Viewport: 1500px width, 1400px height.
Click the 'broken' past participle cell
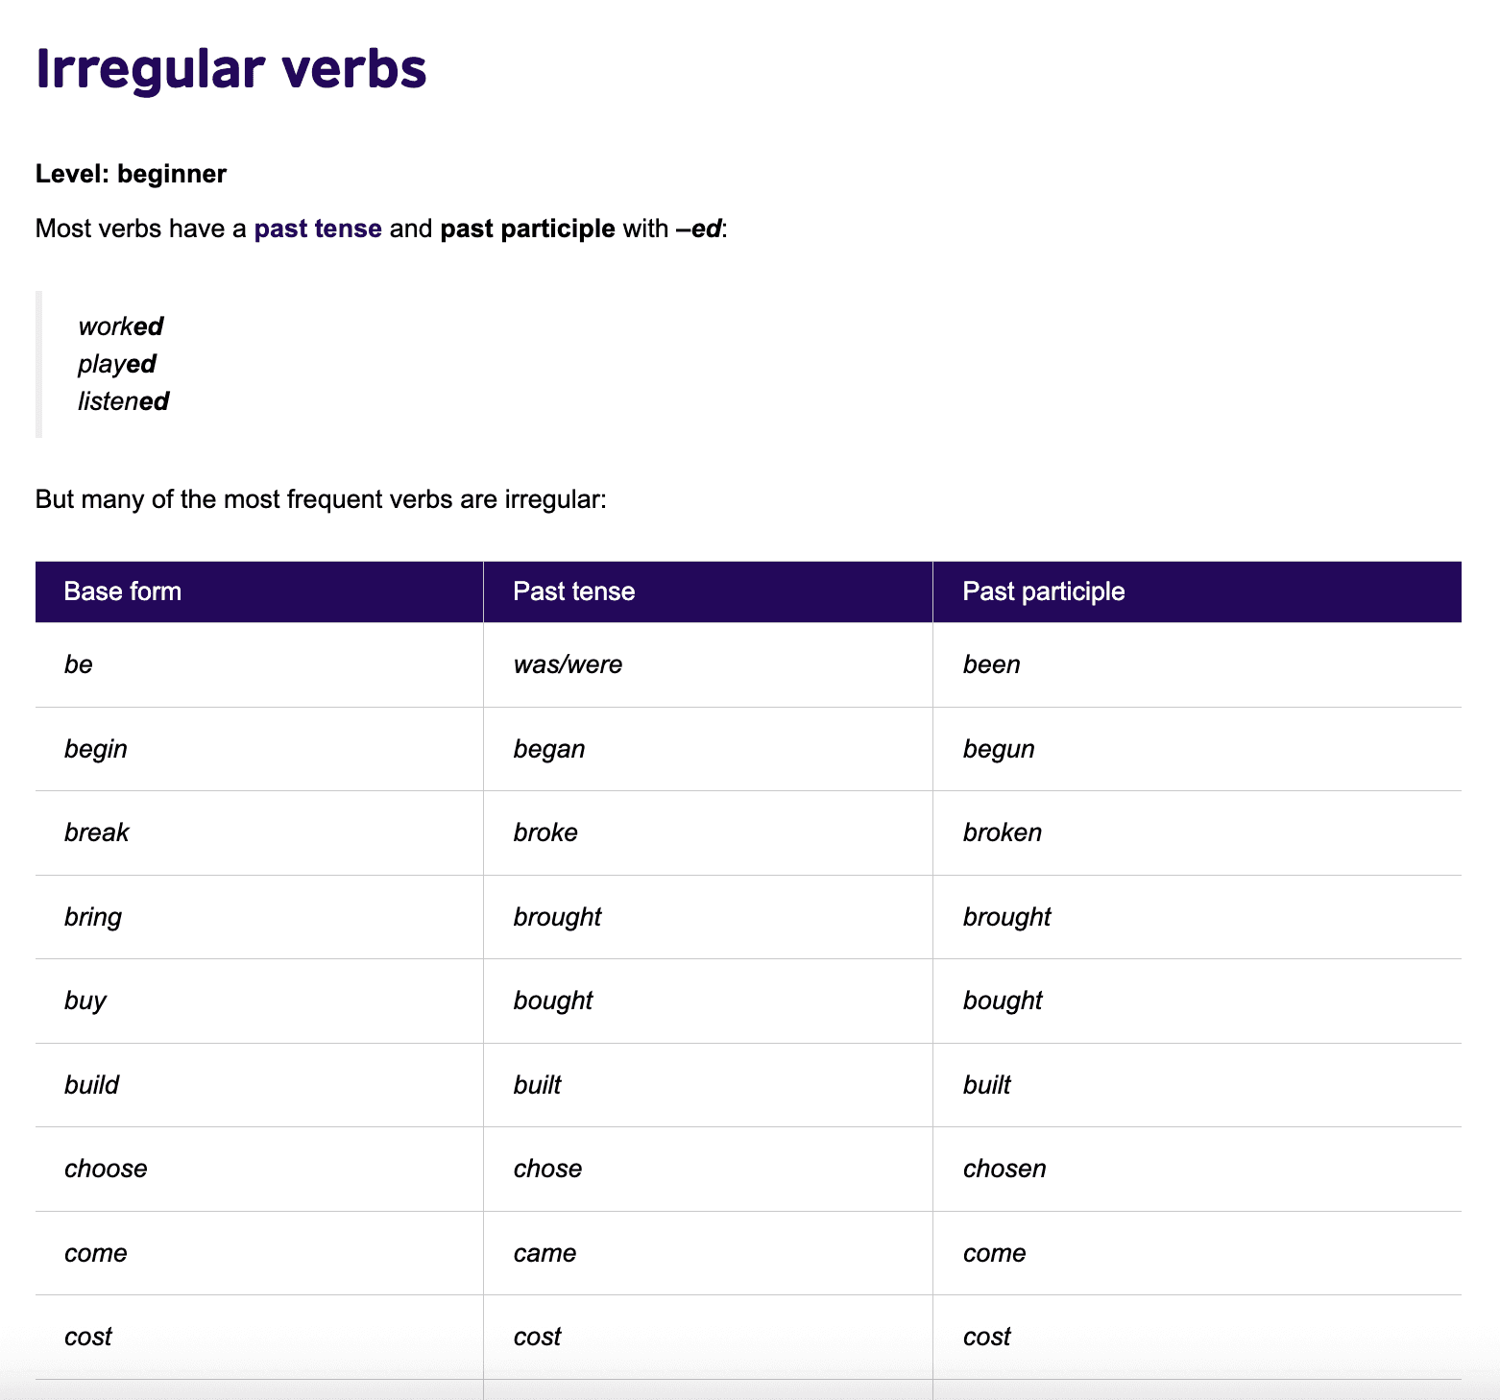pos(1002,833)
